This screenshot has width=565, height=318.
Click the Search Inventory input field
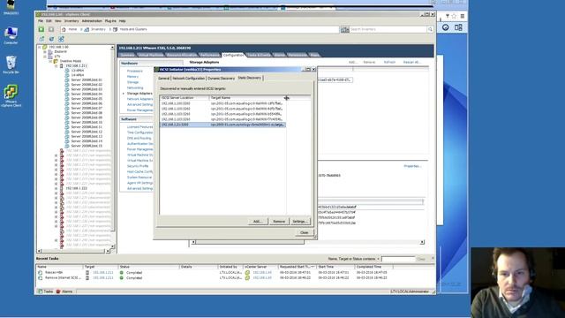(x=388, y=29)
